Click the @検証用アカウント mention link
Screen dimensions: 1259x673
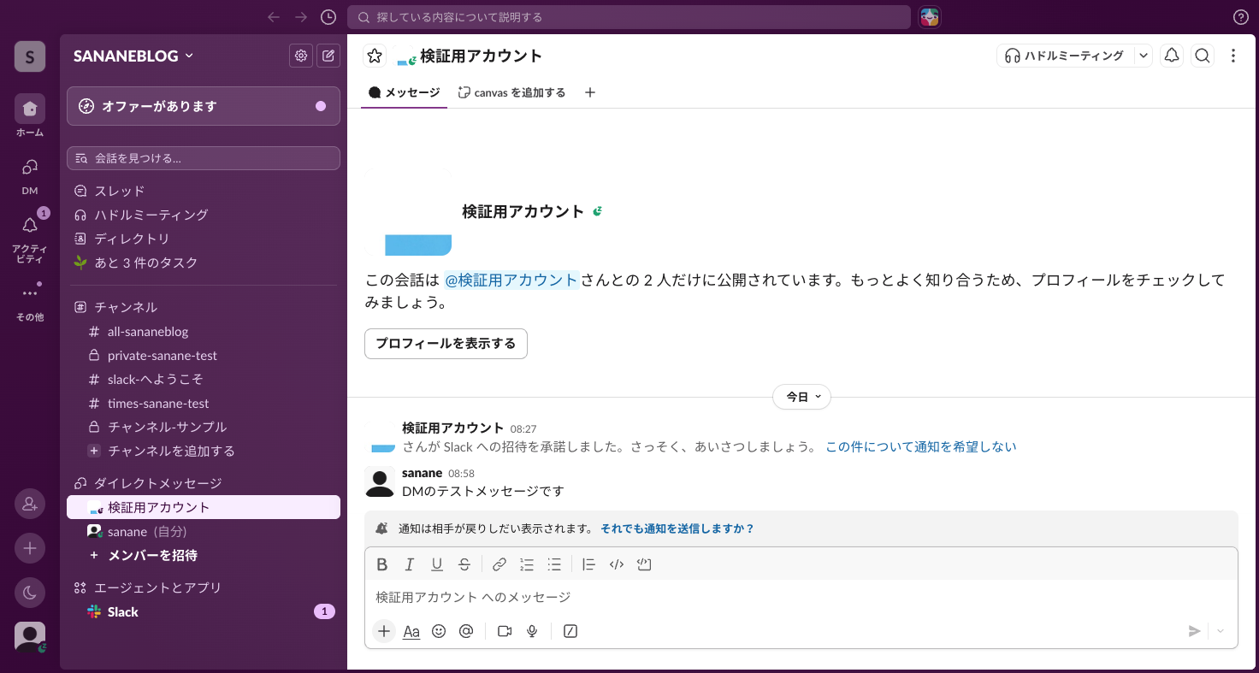click(x=511, y=280)
